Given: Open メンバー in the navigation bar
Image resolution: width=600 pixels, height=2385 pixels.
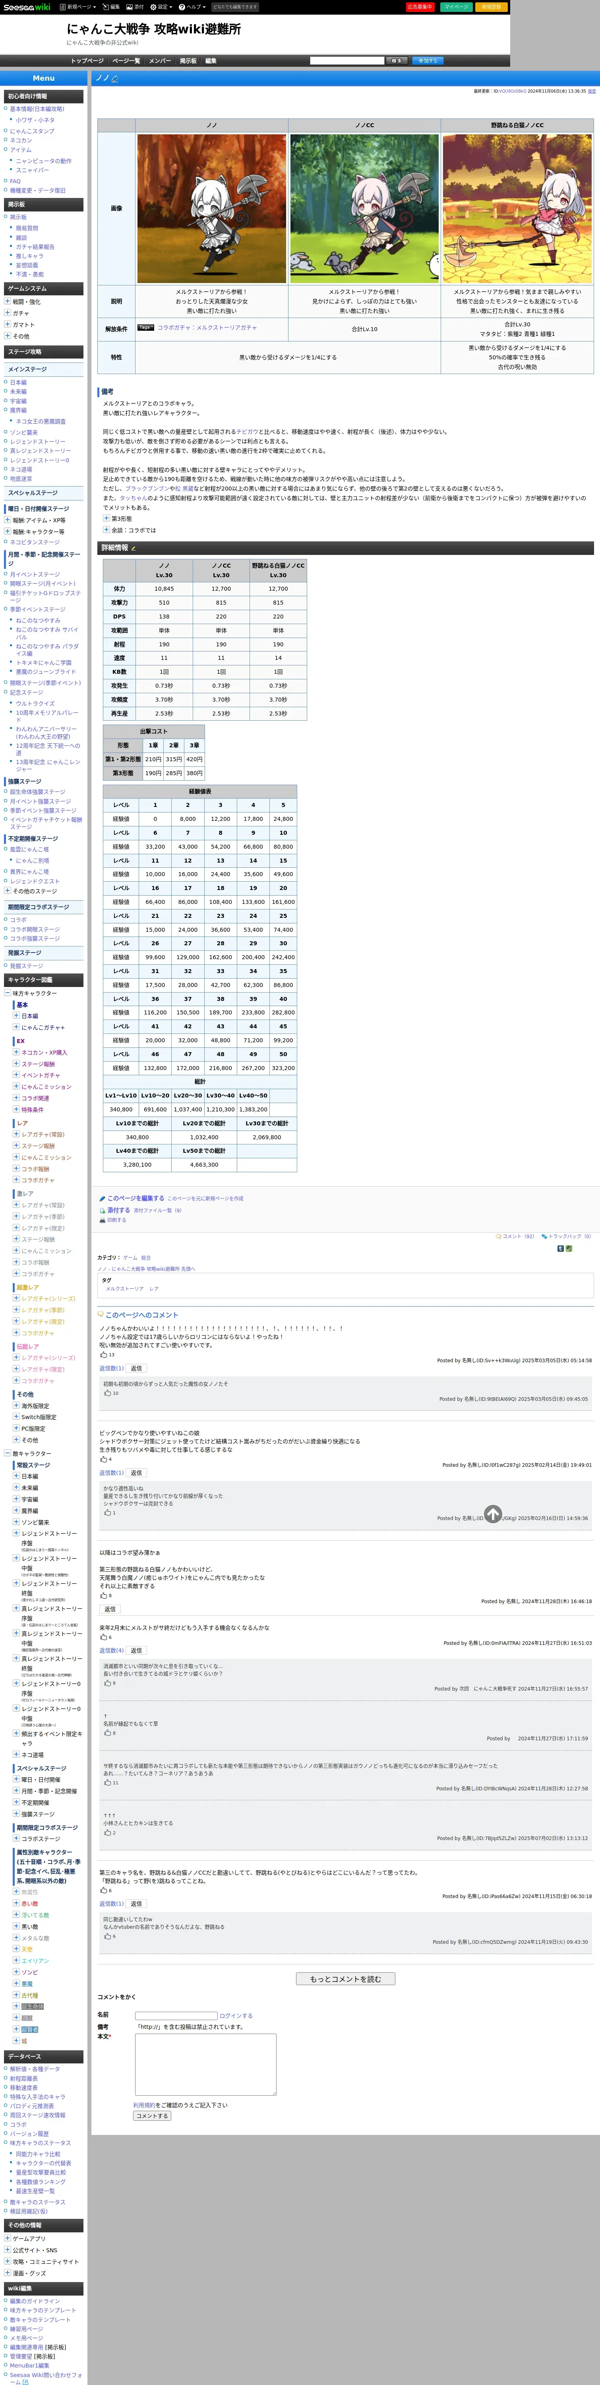Looking at the screenshot, I should pos(160,61).
